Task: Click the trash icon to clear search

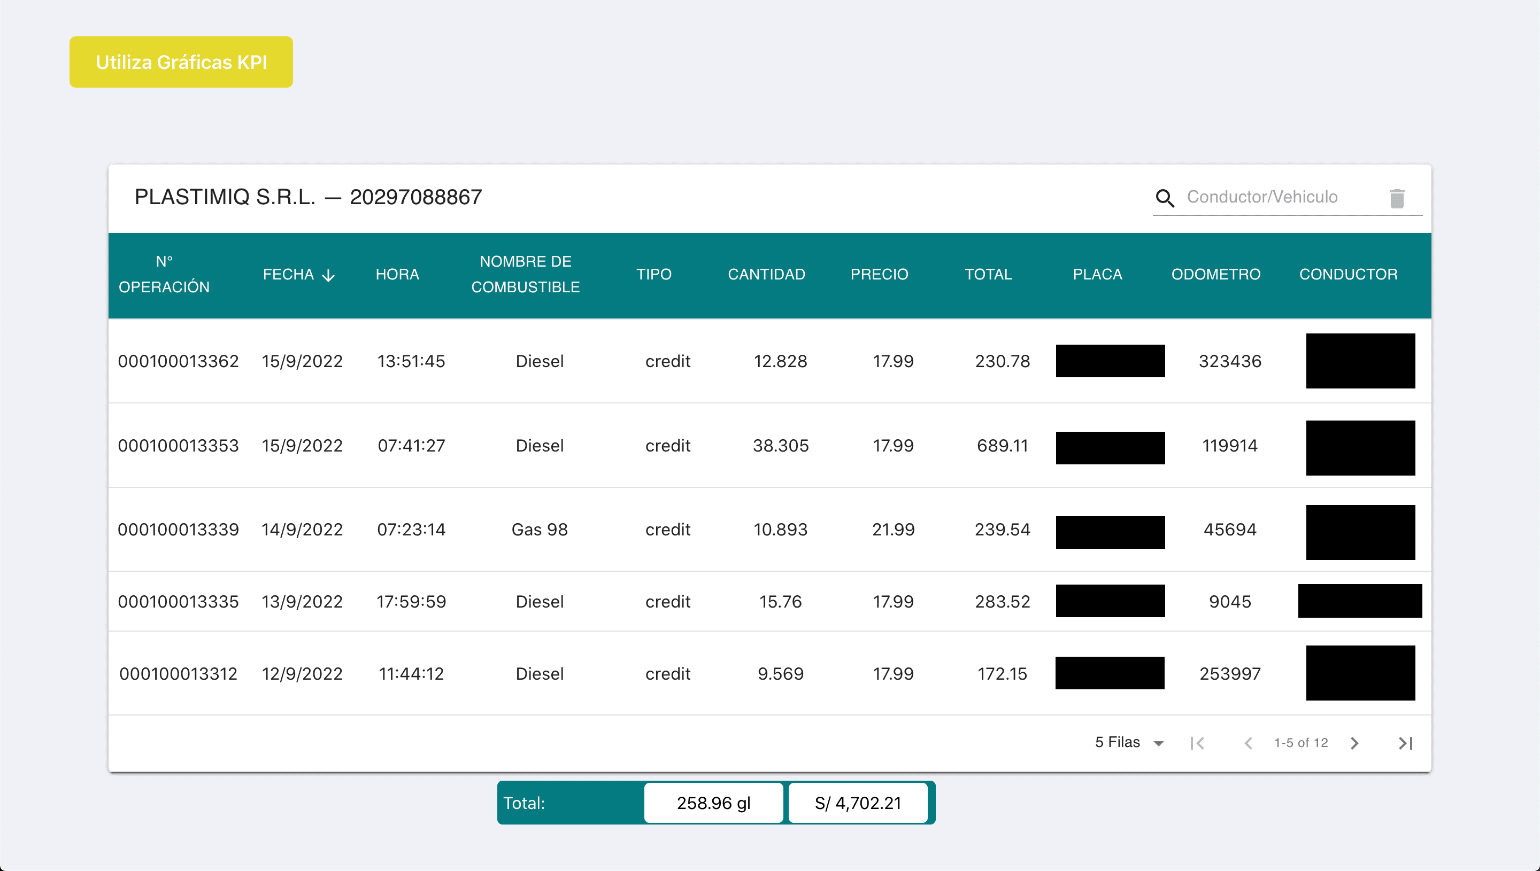Action: click(1396, 198)
